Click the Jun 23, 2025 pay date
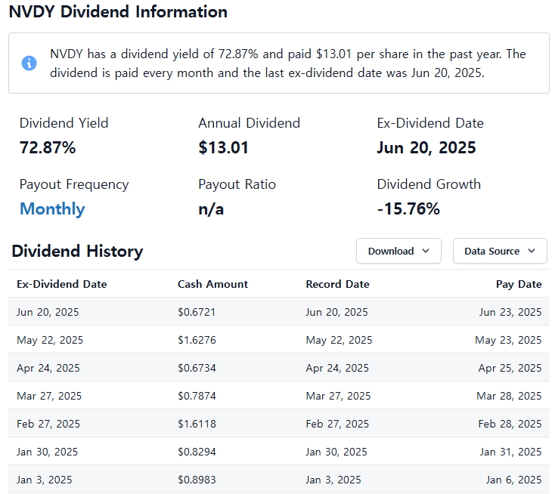This screenshot has height=494, width=555. pyautogui.click(x=510, y=312)
